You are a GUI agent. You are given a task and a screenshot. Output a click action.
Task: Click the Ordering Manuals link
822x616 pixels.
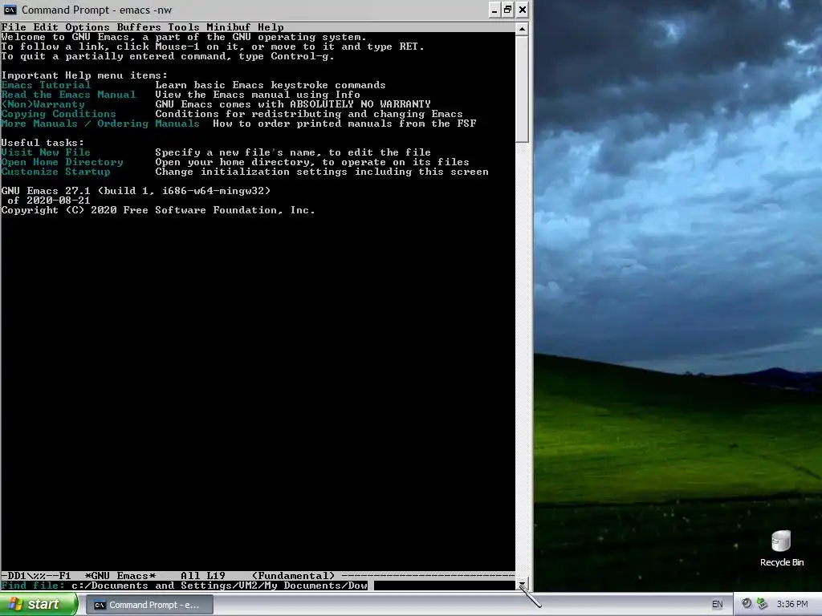149,124
